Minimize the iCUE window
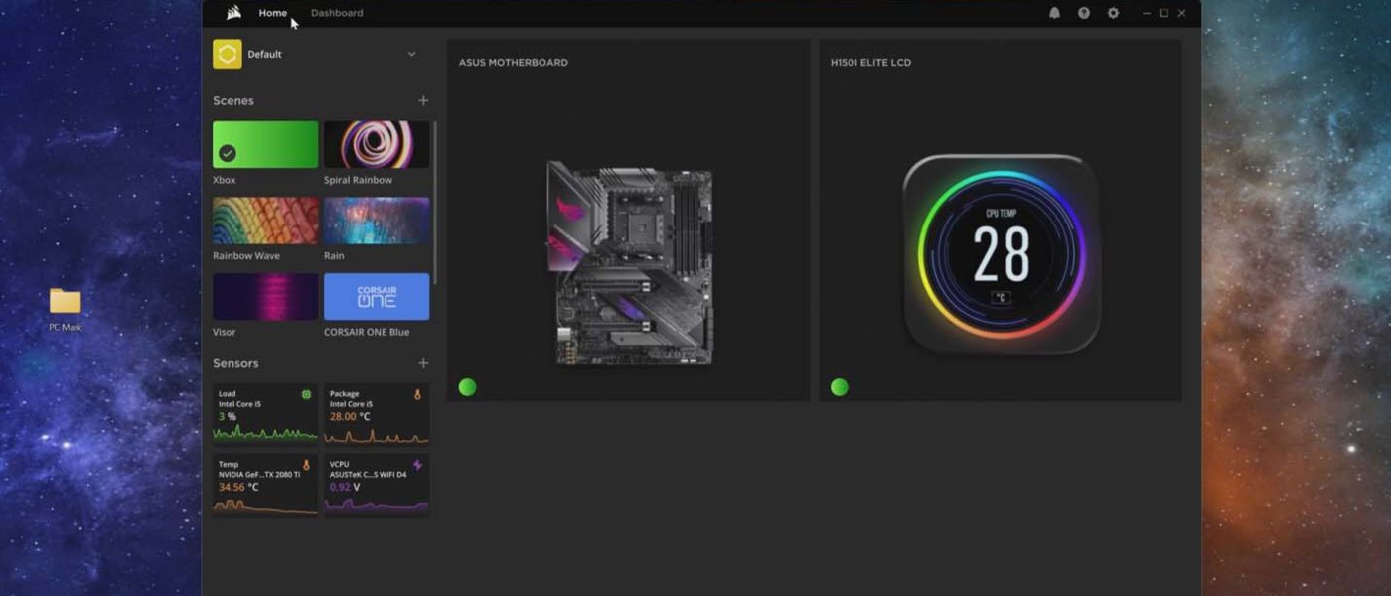Image resolution: width=1391 pixels, height=596 pixels. pos(1147,13)
